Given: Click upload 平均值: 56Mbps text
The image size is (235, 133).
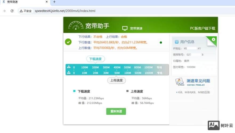Looking at the screenshot, I should click(x=142, y=98).
